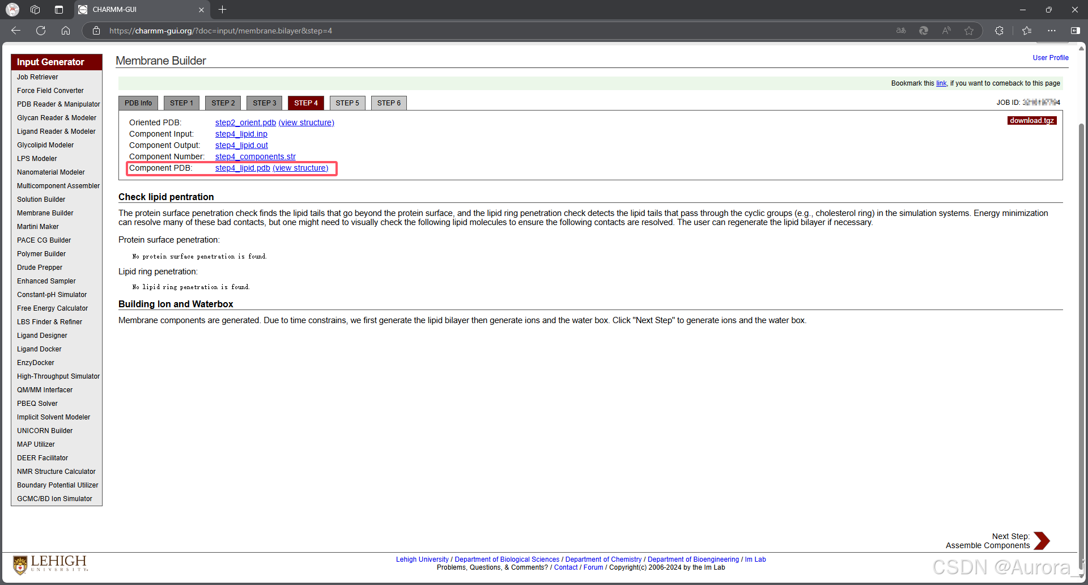Reload the page with refresh icon
1088x585 pixels.
pos(41,31)
